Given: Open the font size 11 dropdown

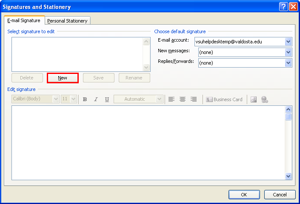Looking at the screenshot, I should pyautogui.click(x=74, y=99).
